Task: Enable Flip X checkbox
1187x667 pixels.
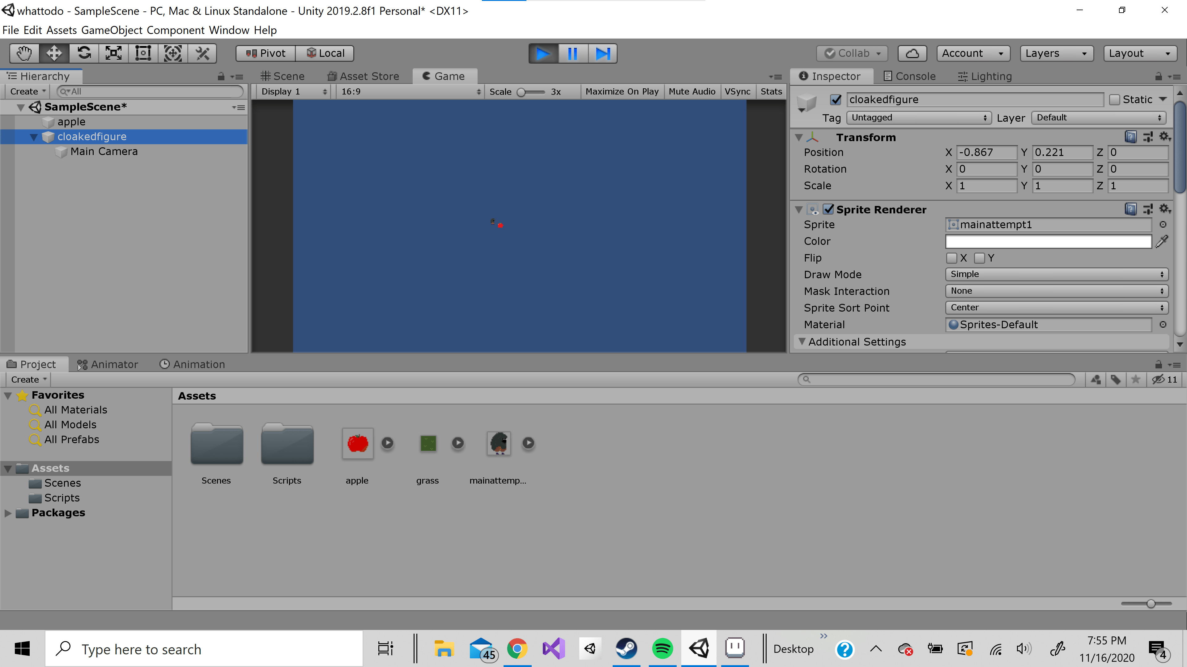Action: (x=951, y=258)
